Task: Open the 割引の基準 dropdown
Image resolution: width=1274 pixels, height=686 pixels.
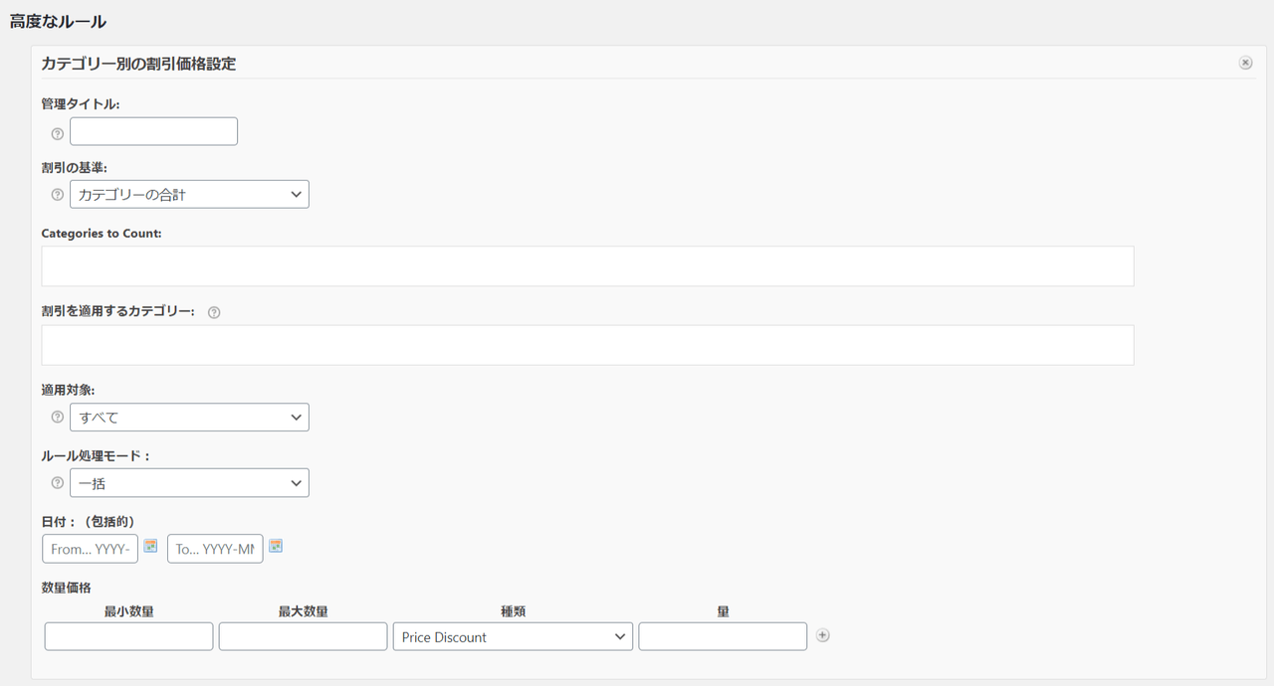Action: click(x=189, y=195)
